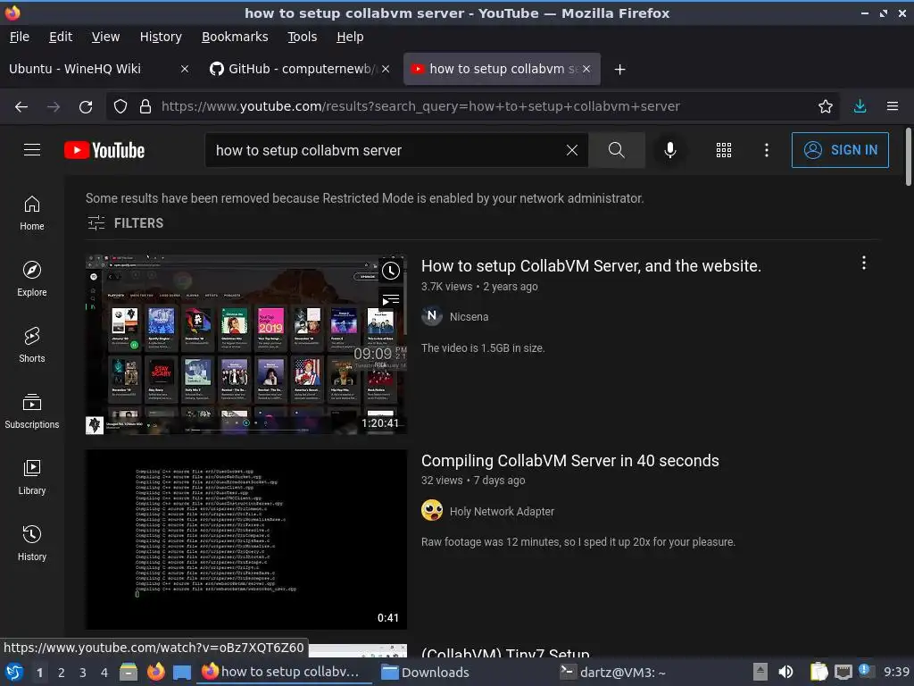Open tracking protection shield
Image resolution: width=914 pixels, height=686 pixels.
(x=120, y=106)
